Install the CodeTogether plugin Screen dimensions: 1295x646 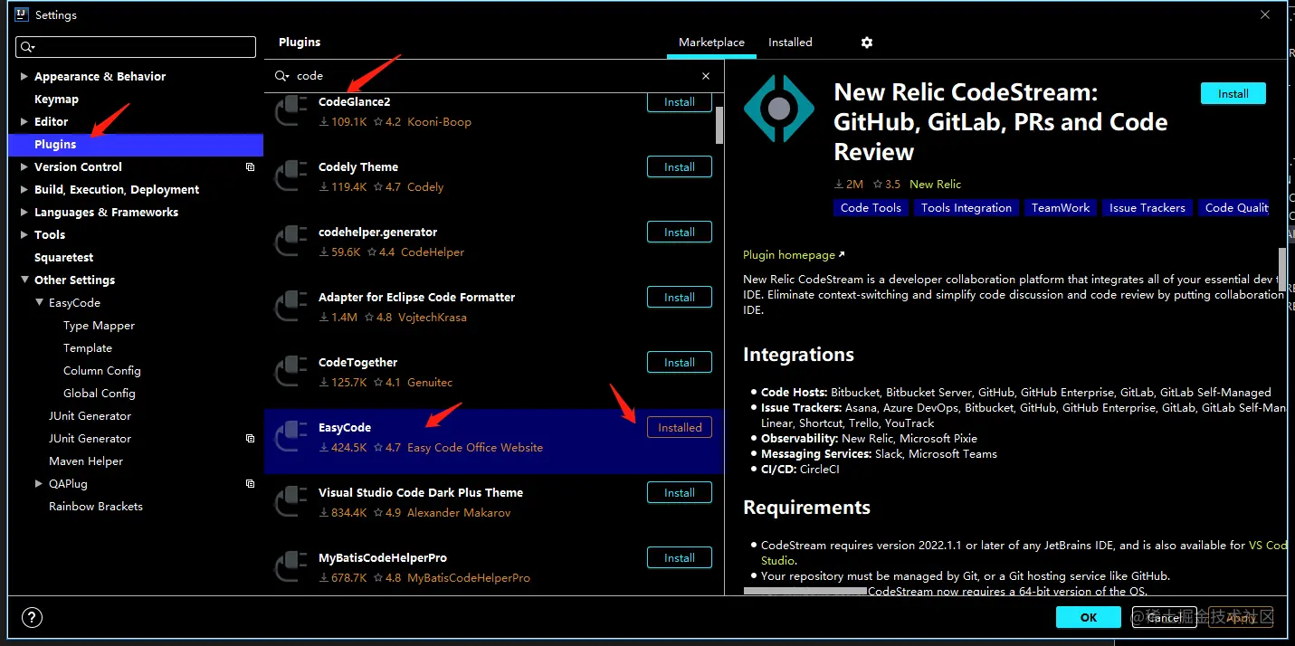pyautogui.click(x=680, y=363)
